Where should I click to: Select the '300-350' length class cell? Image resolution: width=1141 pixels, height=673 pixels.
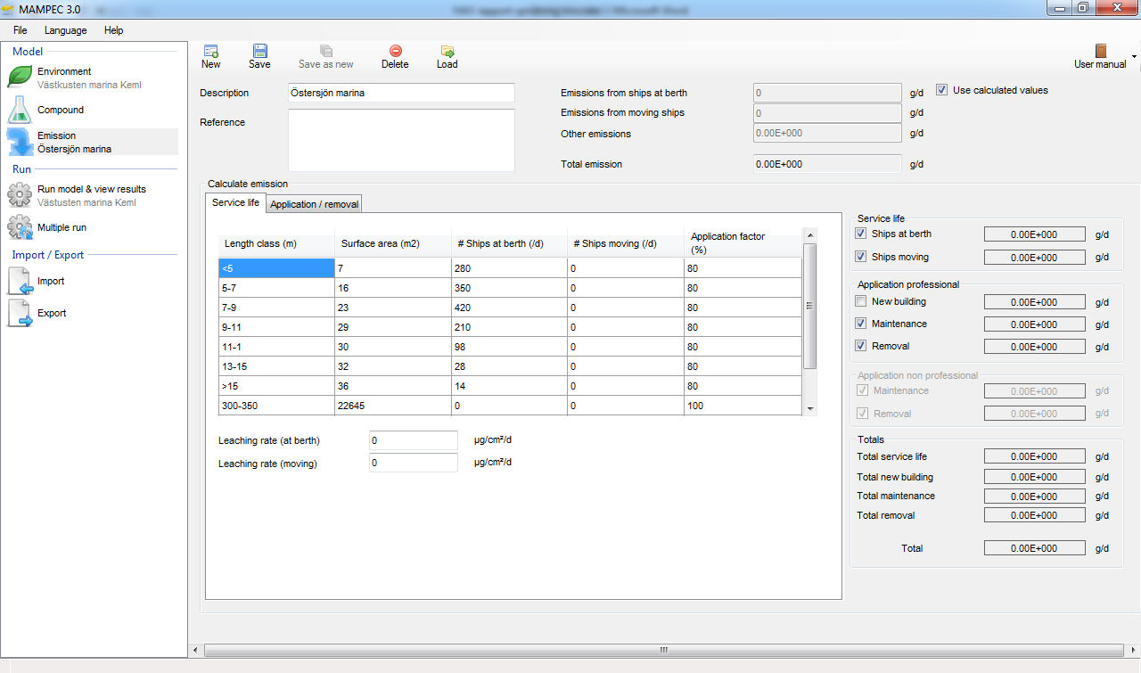tap(276, 406)
